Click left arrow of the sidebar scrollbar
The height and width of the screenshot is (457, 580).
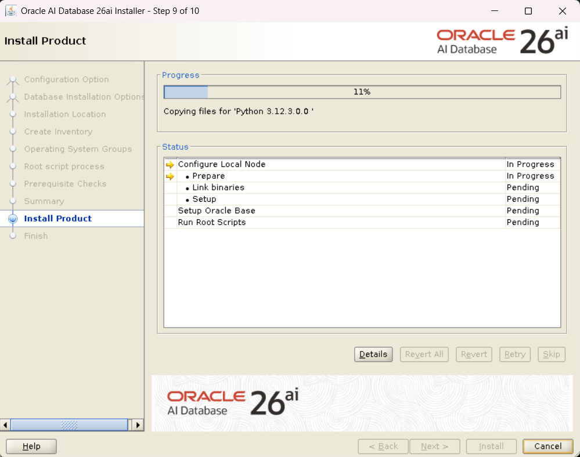click(6, 425)
